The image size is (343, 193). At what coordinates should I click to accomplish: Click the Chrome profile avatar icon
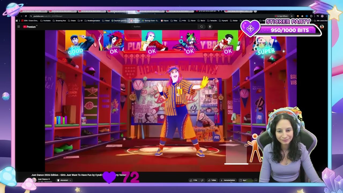tap(322, 16)
